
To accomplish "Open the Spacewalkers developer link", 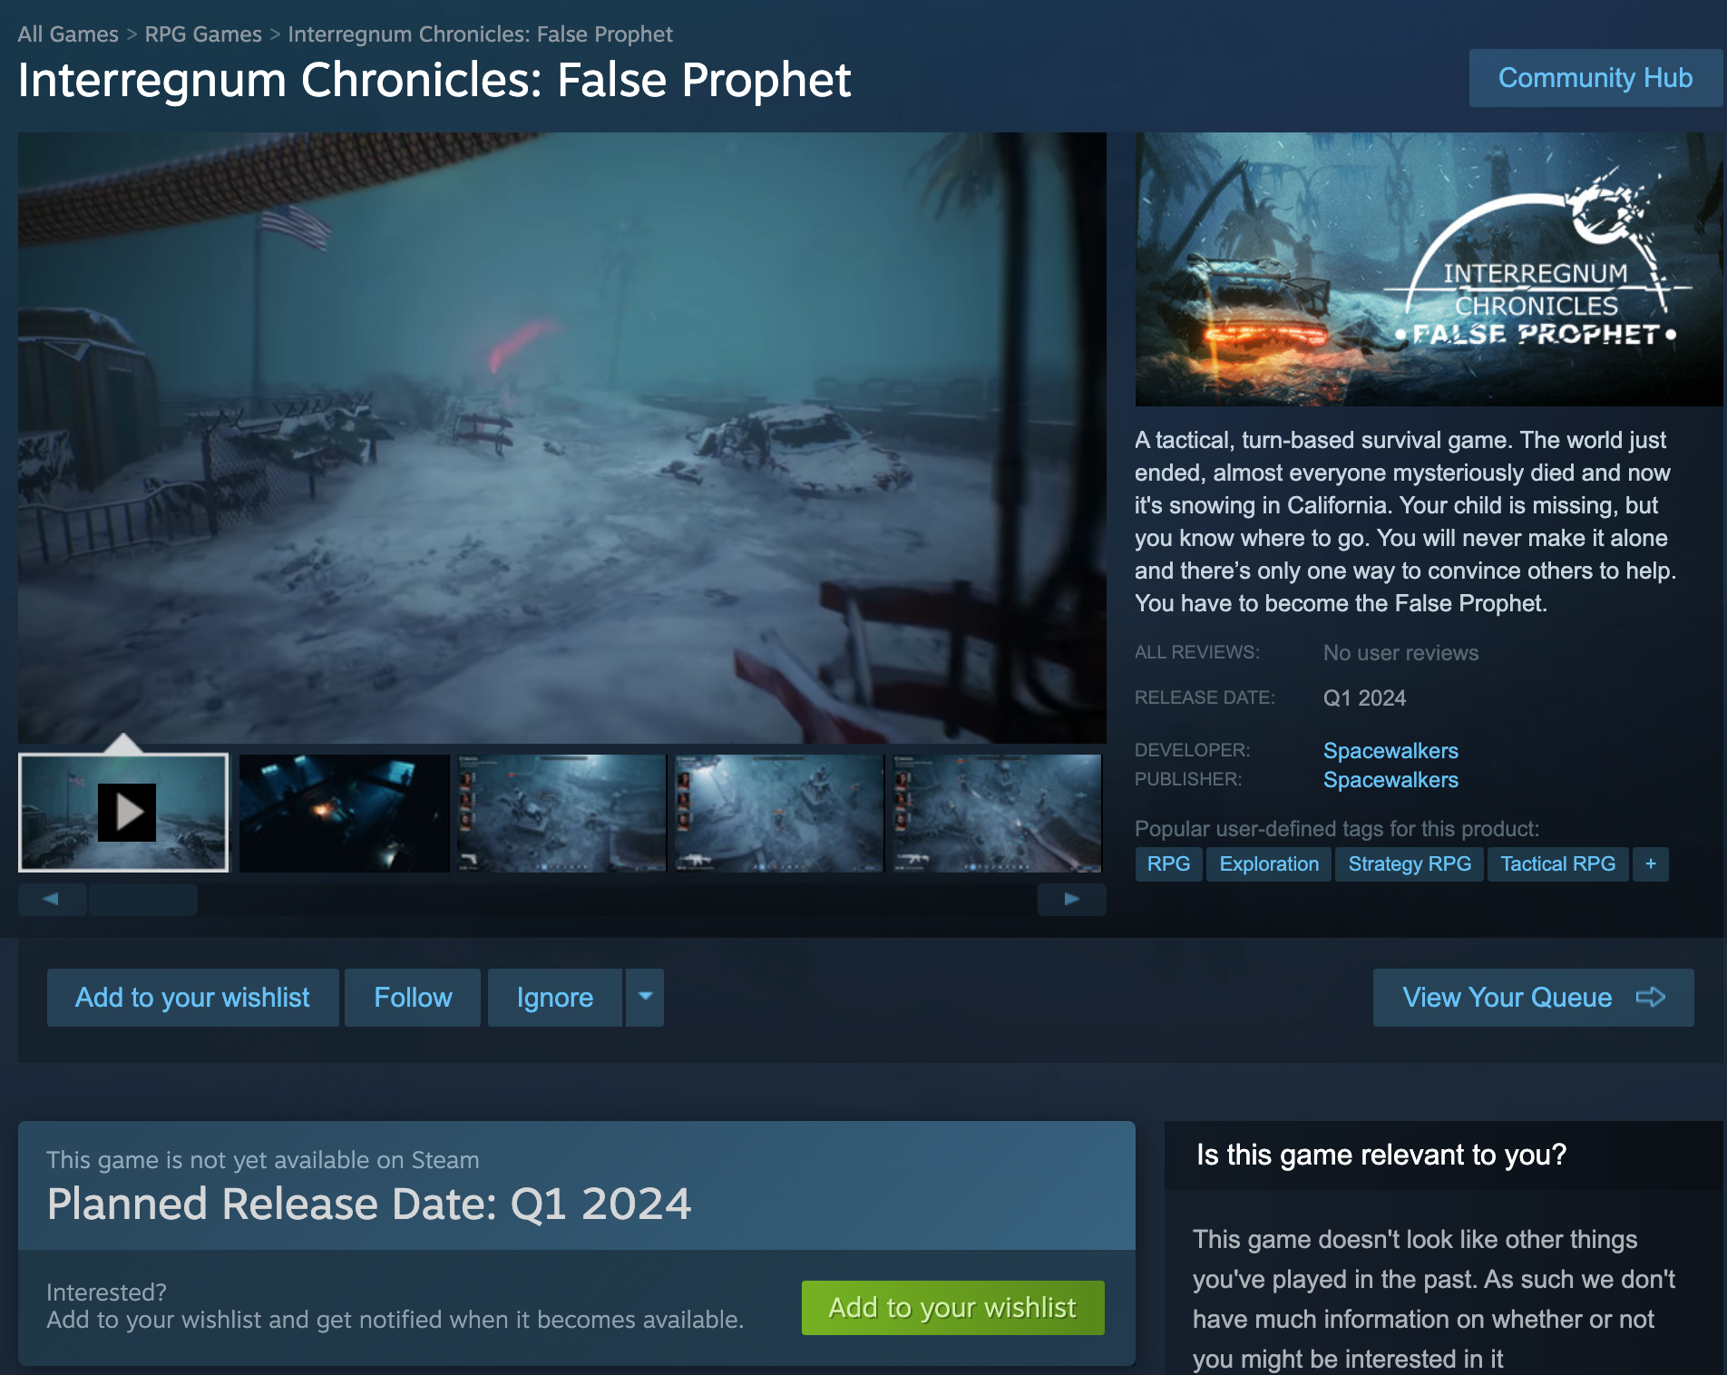I will 1390,751.
